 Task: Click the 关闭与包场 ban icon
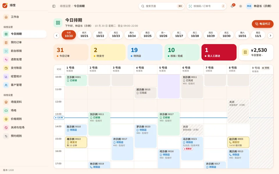coord(6,128)
